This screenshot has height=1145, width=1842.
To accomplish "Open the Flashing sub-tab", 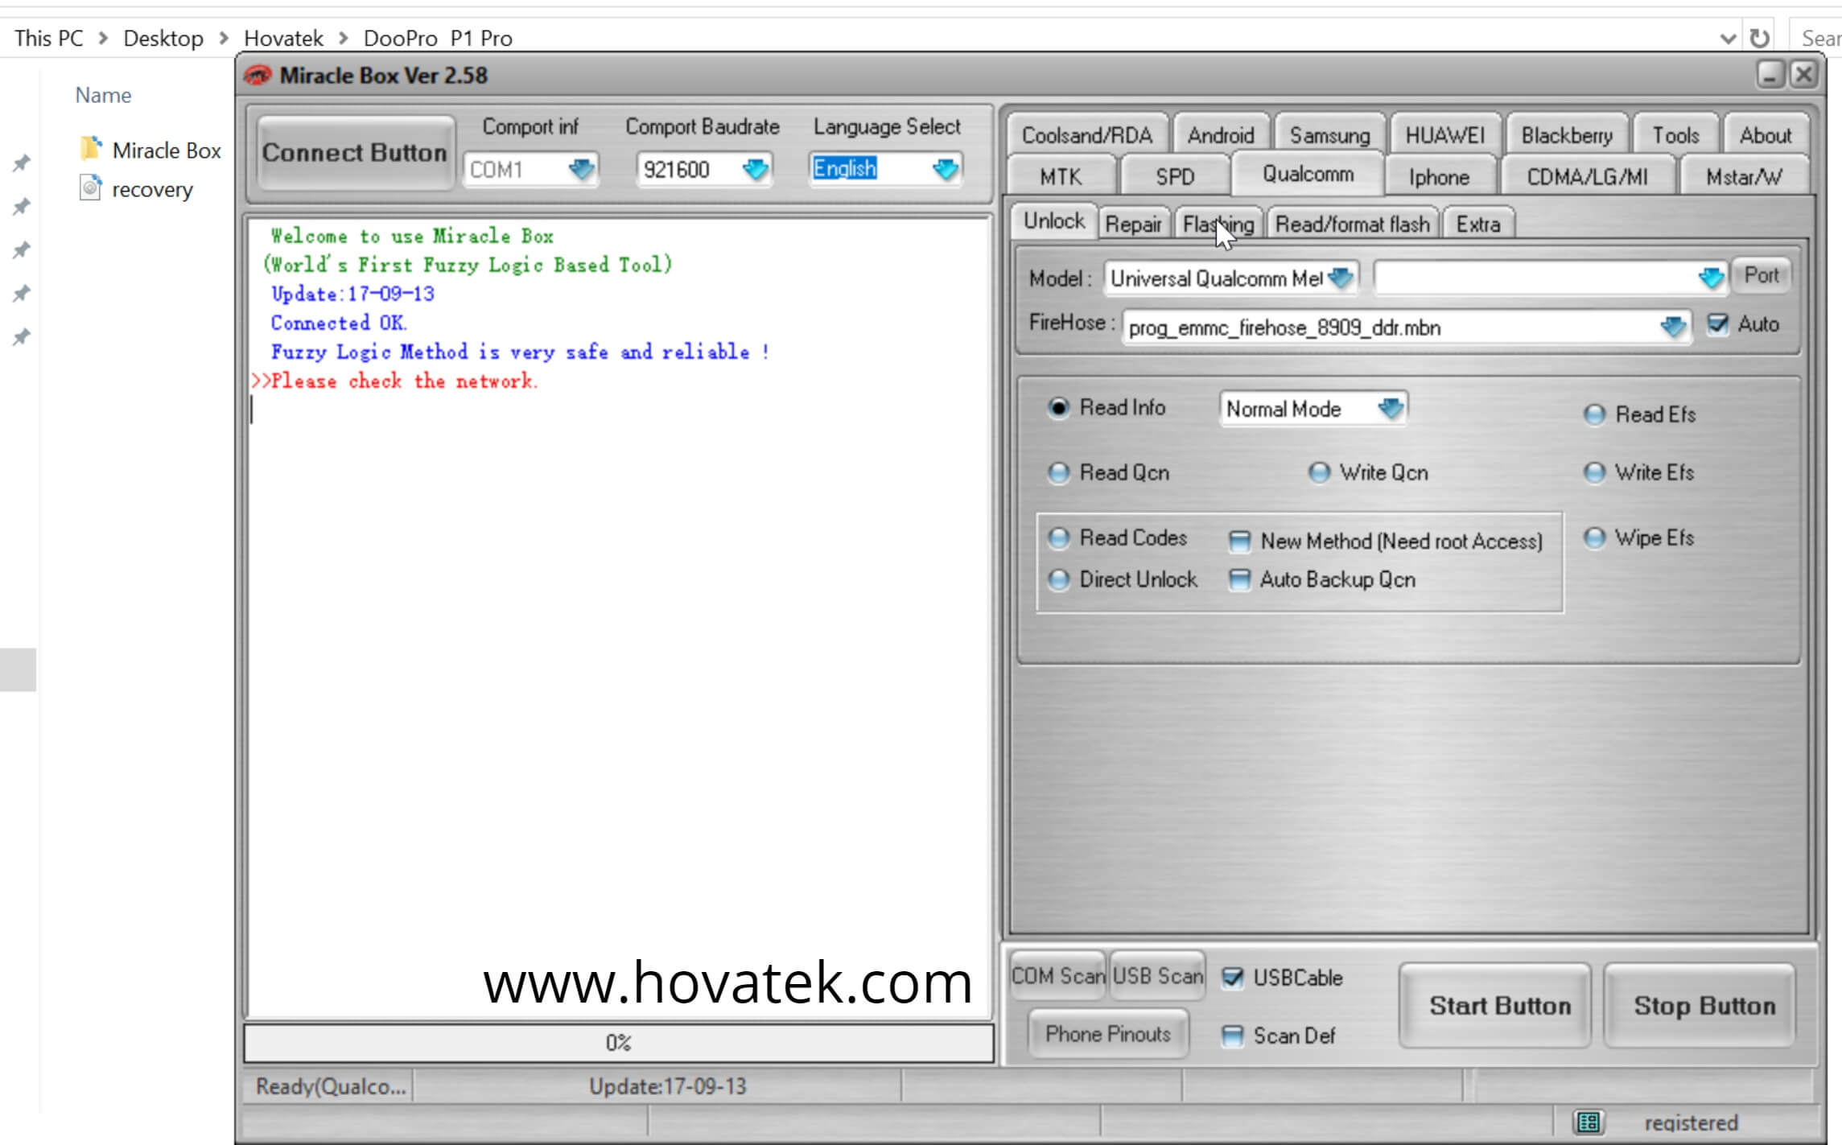I will click(1218, 224).
